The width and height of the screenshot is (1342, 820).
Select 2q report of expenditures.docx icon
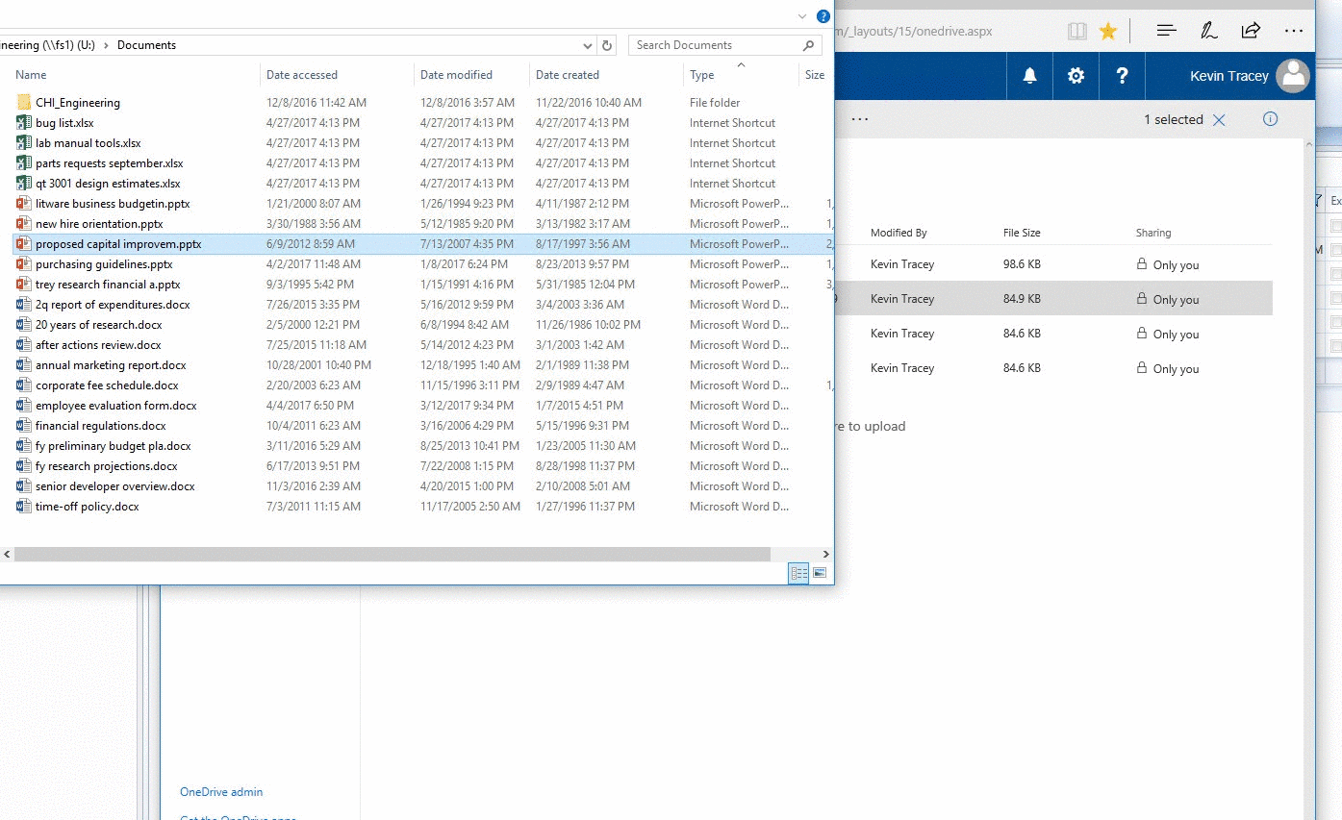tap(24, 305)
